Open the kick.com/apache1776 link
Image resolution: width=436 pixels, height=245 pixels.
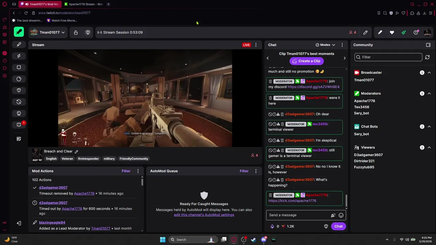click(292, 201)
